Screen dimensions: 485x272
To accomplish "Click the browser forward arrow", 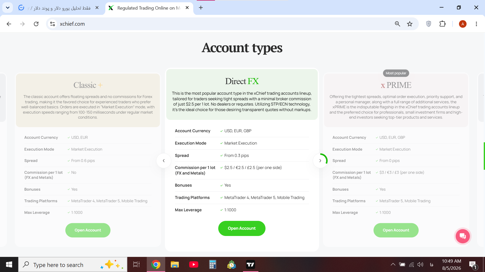I will pyautogui.click(x=22, y=24).
